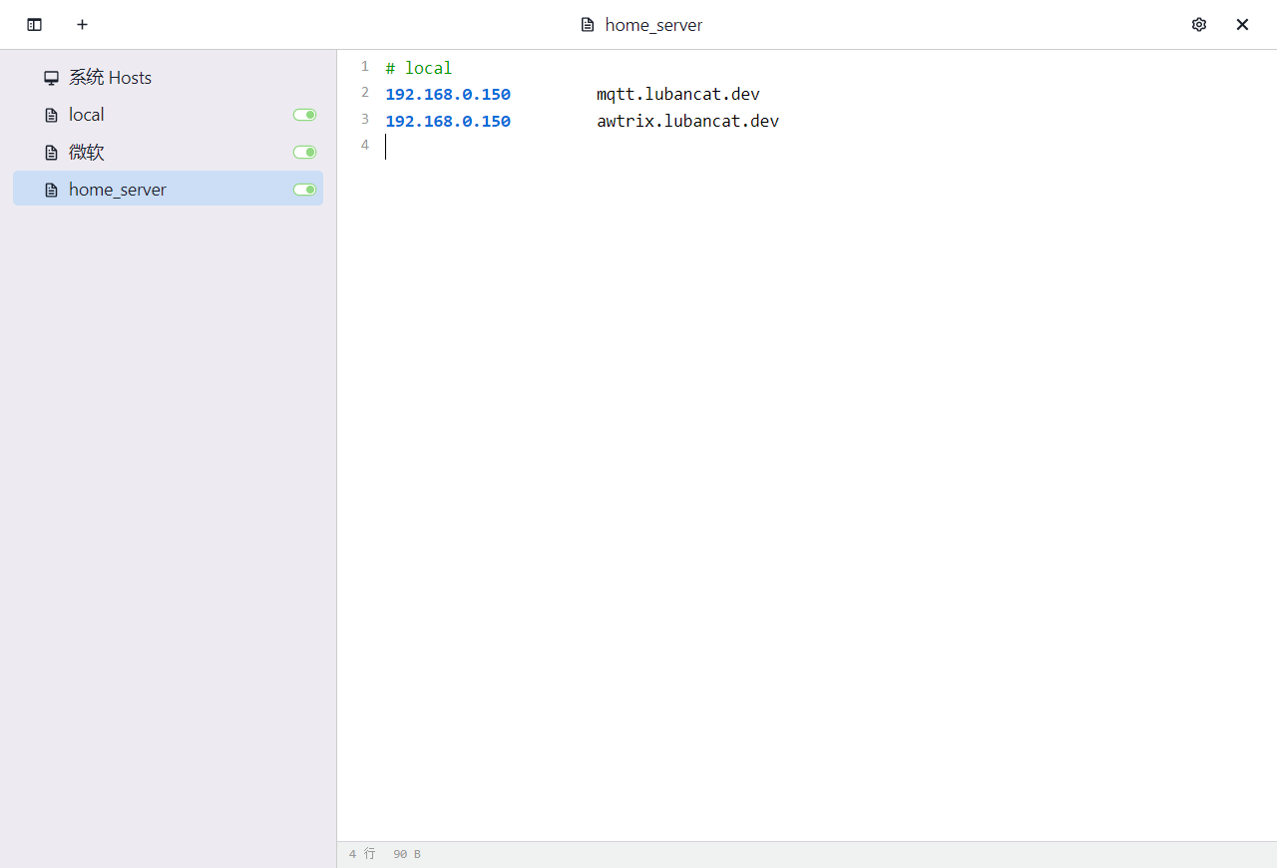Click line number 4 in gutter
1277x868 pixels.
(364, 146)
